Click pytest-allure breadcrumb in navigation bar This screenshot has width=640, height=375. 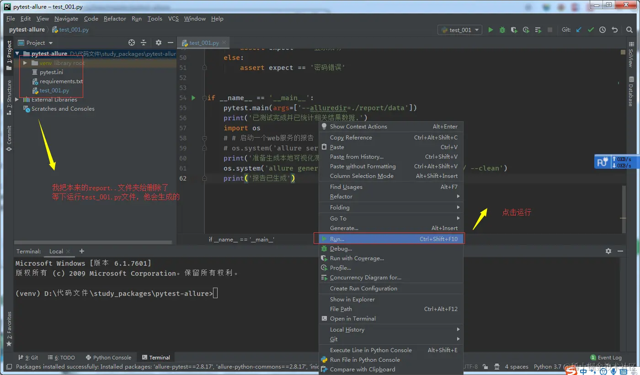point(27,30)
